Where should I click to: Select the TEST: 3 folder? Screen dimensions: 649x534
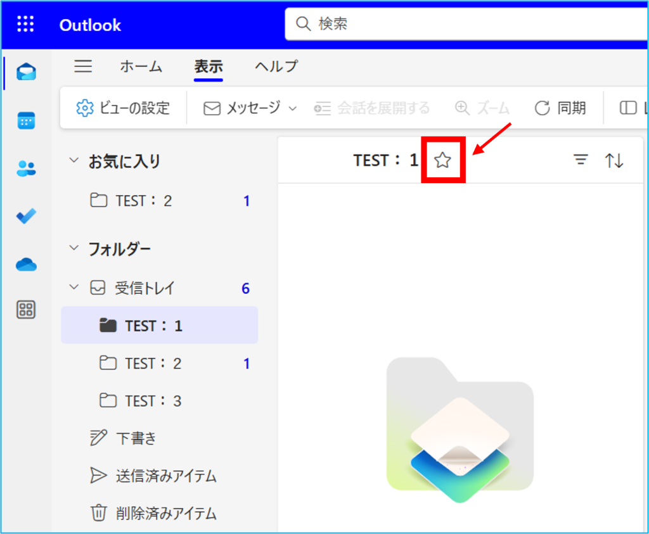click(153, 401)
